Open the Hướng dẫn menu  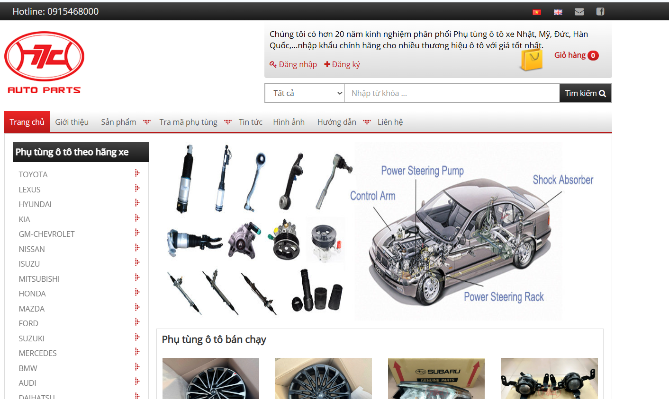(x=337, y=122)
